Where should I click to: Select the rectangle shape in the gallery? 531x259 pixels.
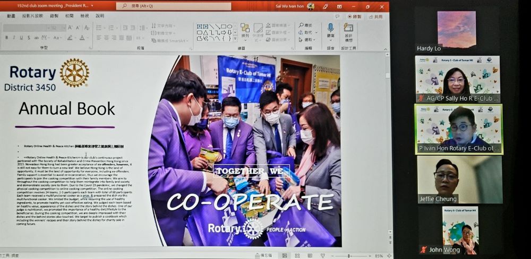tap(223, 26)
